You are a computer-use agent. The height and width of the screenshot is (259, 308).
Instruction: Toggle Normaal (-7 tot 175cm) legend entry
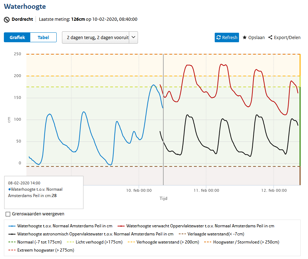(35, 242)
